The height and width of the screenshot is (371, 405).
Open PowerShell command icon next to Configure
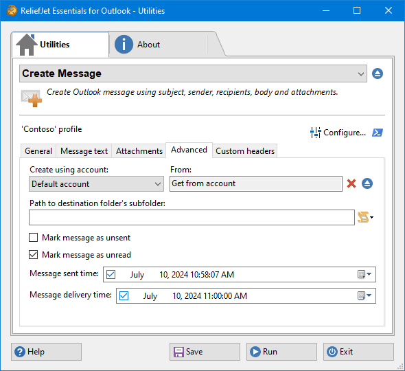(378, 133)
